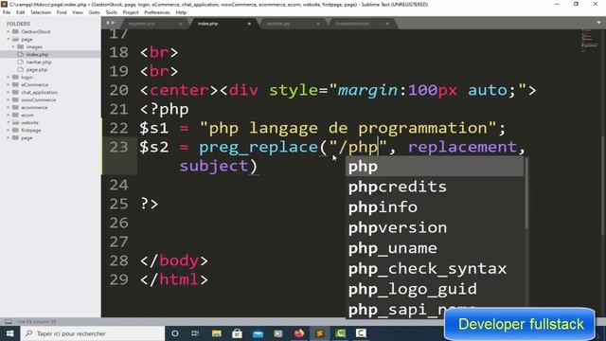Open the Edit menu

pyautogui.click(x=21, y=12)
